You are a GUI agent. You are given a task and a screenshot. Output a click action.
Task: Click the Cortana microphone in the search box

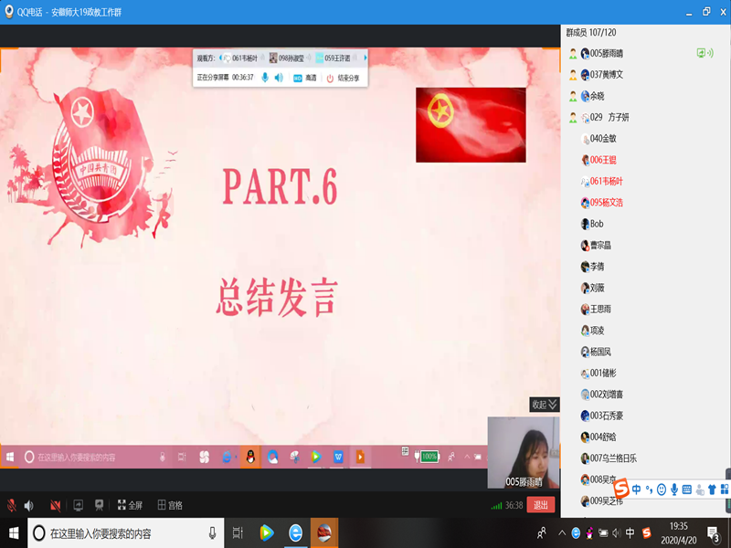pyautogui.click(x=212, y=533)
